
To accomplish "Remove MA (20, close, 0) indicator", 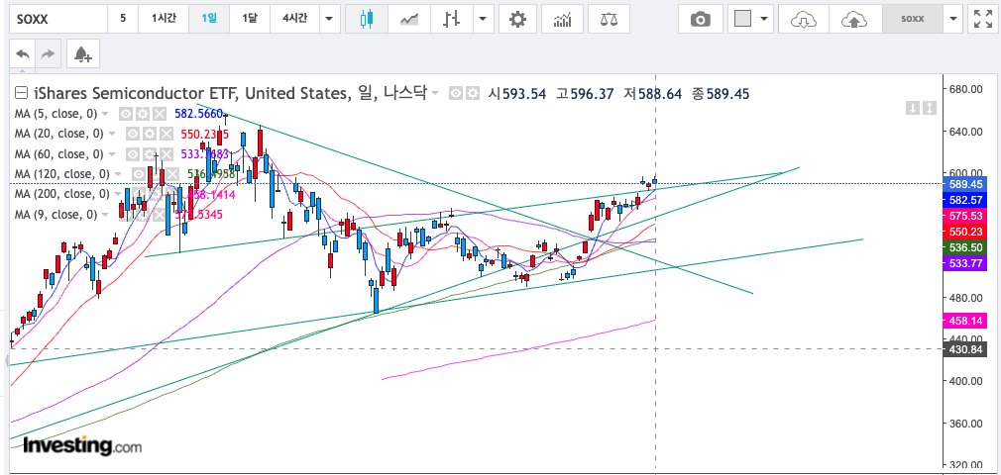I will (166, 134).
